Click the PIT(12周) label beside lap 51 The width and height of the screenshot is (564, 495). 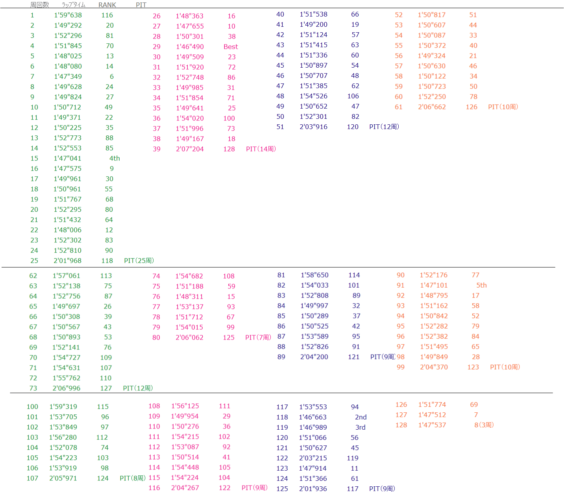(x=384, y=127)
